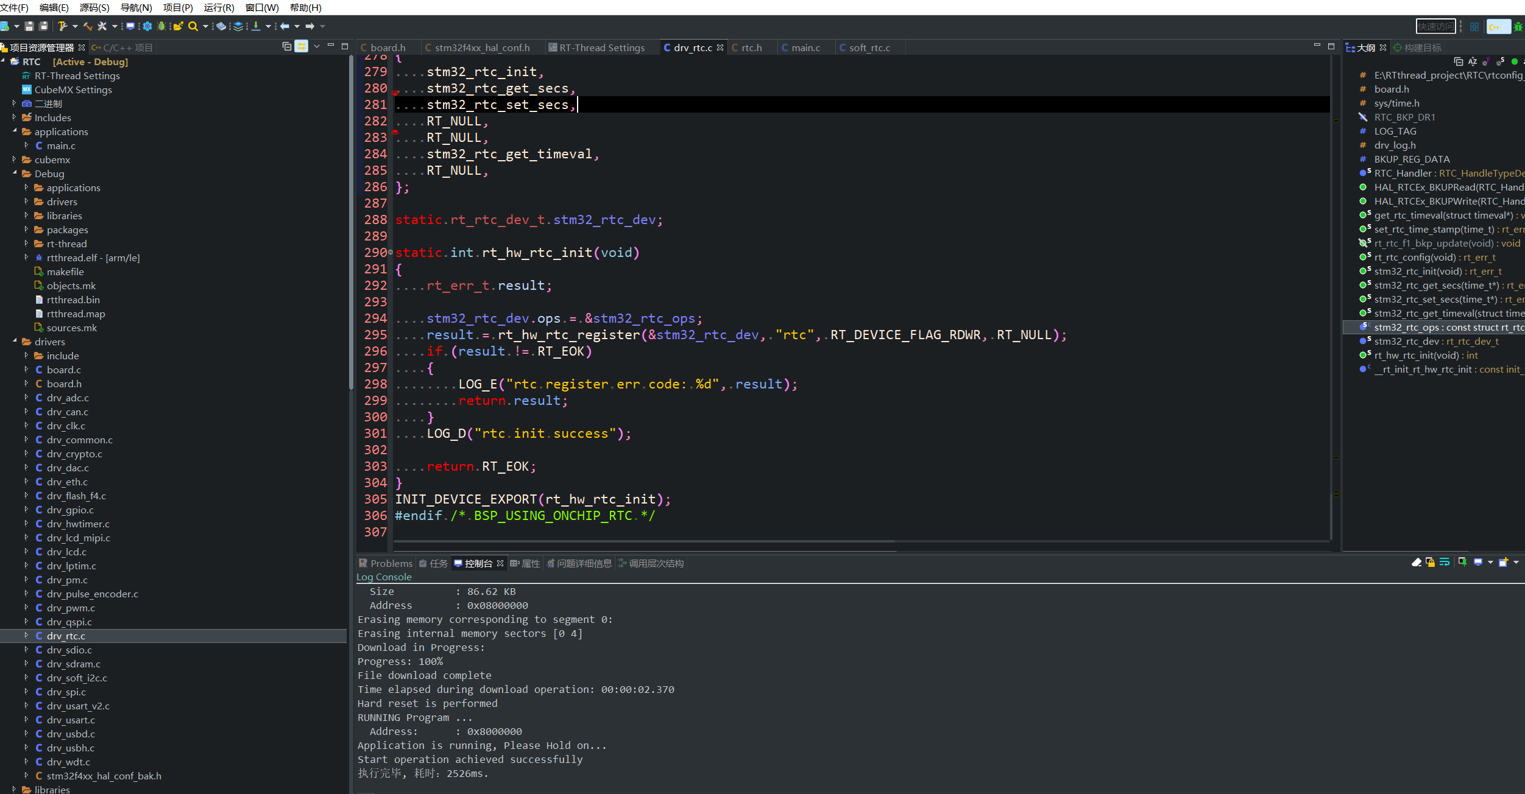The height and width of the screenshot is (794, 1525).
Task: Open the search icon dropdown arrow
Action: coord(205,26)
